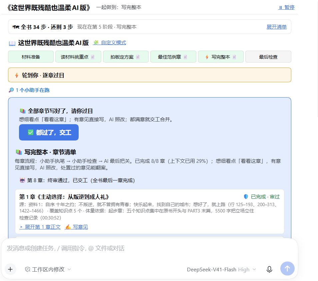Open document icon on 读材料挑重点 tab

93,57
